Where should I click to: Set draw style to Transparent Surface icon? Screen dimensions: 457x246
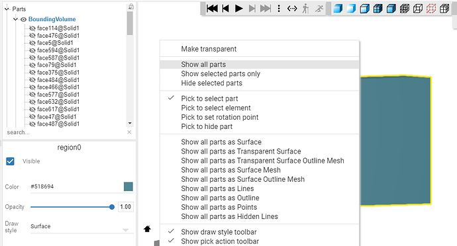[352, 9]
